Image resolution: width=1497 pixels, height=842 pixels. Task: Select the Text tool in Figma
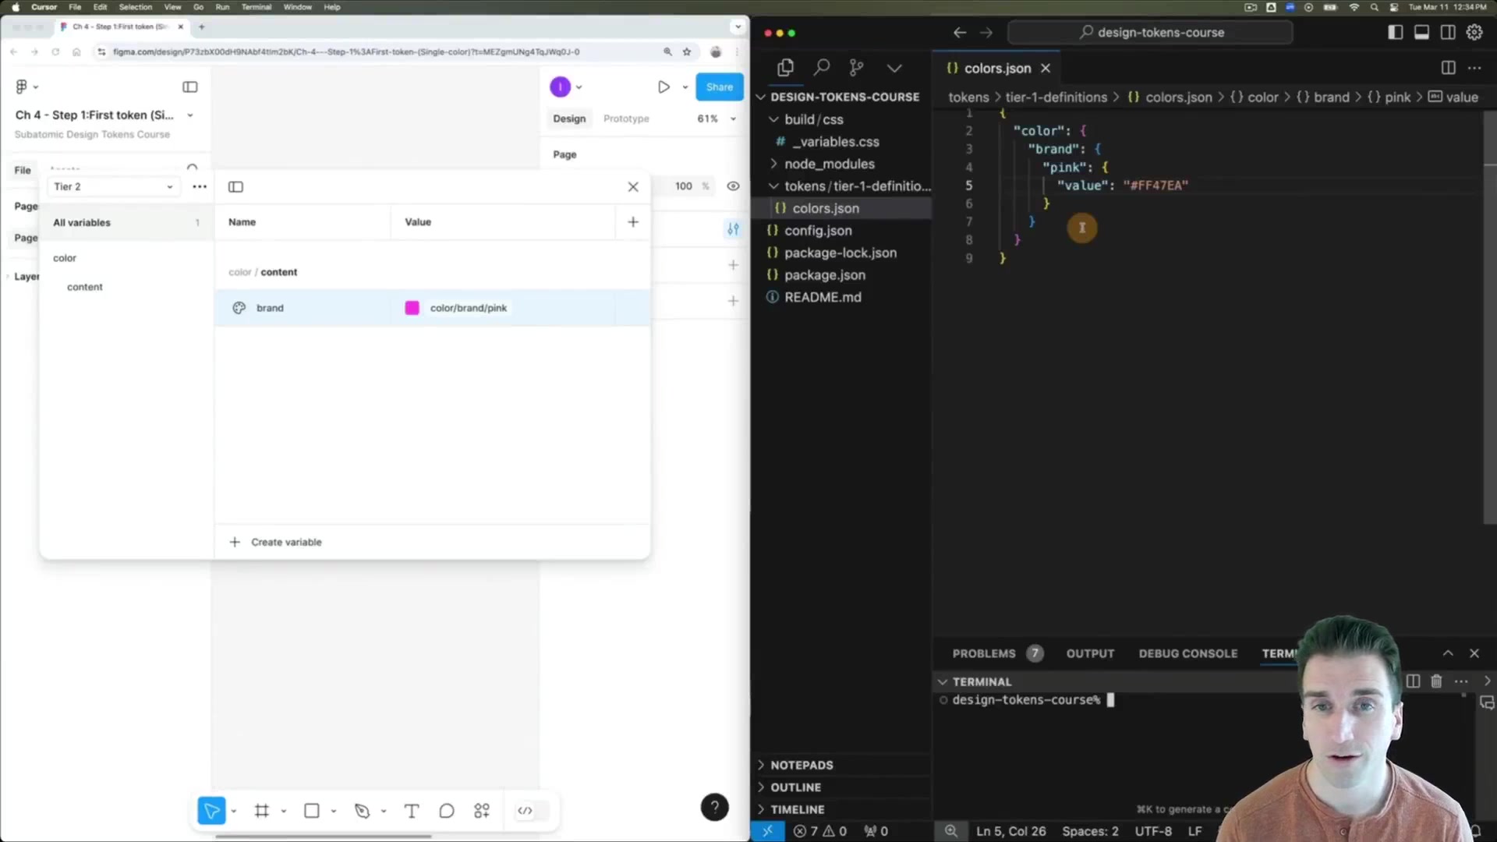[412, 811]
